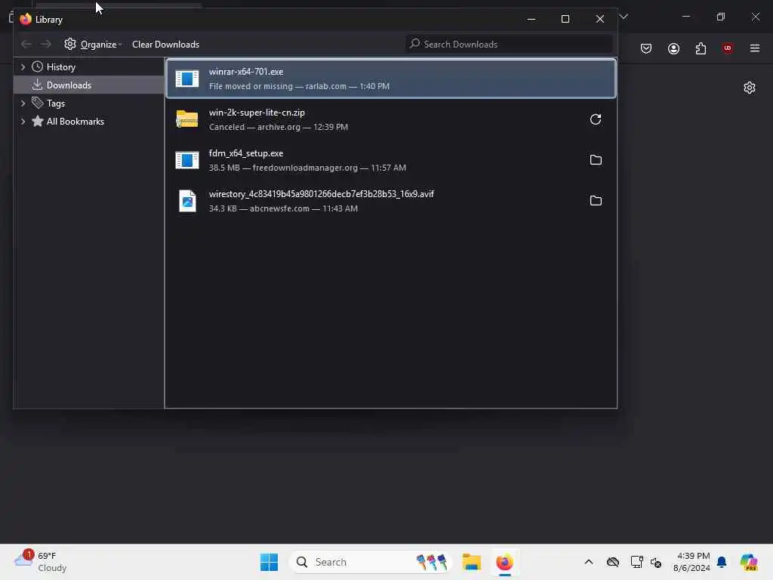The width and height of the screenshot is (773, 580).
Task: Select the fdm_x64_setup.exe download entry
Action: point(391,160)
